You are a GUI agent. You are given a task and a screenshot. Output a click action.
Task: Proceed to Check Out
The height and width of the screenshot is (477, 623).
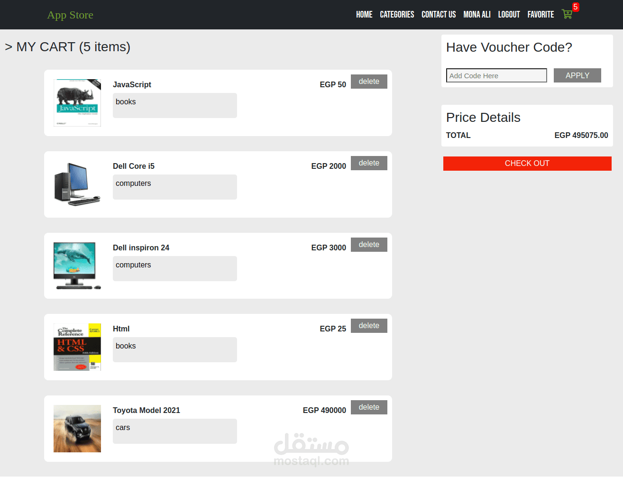point(527,164)
